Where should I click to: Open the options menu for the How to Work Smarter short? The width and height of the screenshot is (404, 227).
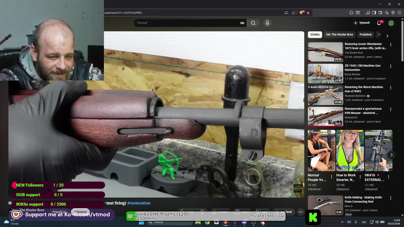(x=360, y=177)
